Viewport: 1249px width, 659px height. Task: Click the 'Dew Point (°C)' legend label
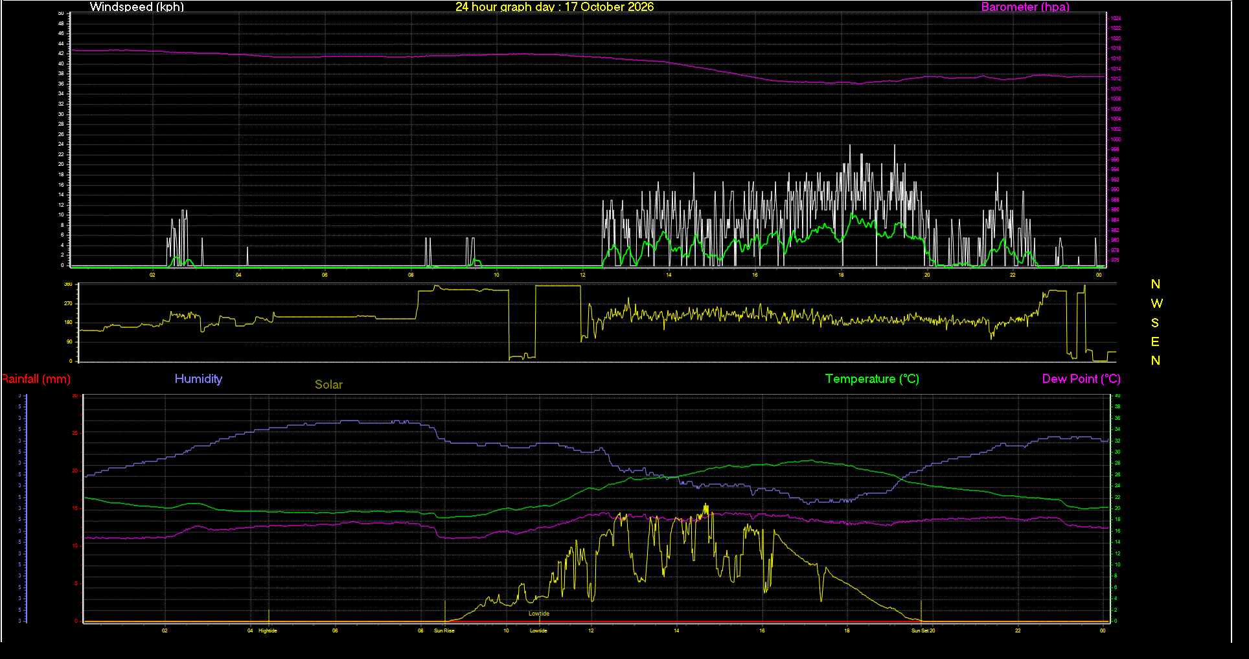click(x=1081, y=379)
